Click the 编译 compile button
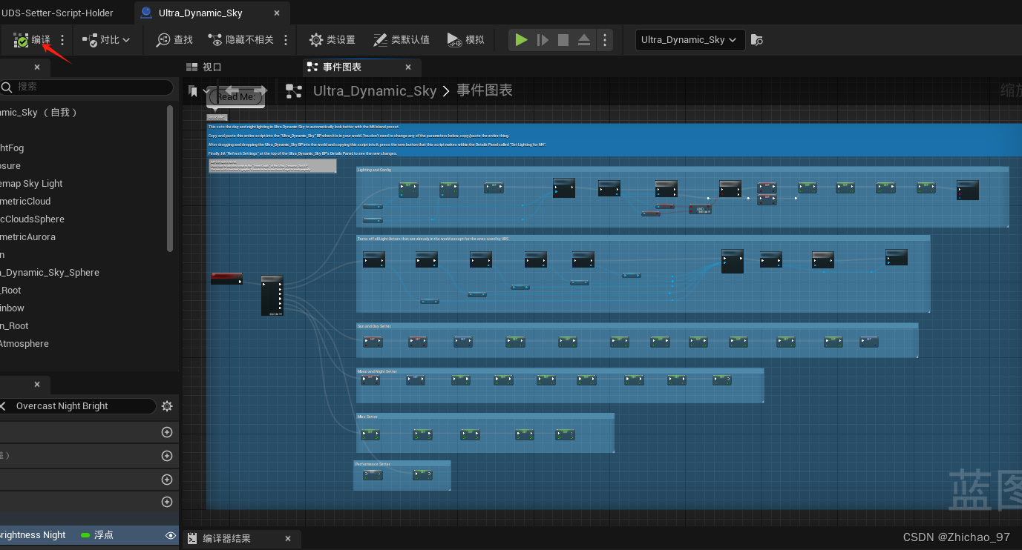Image resolution: width=1022 pixels, height=550 pixels. tap(32, 40)
